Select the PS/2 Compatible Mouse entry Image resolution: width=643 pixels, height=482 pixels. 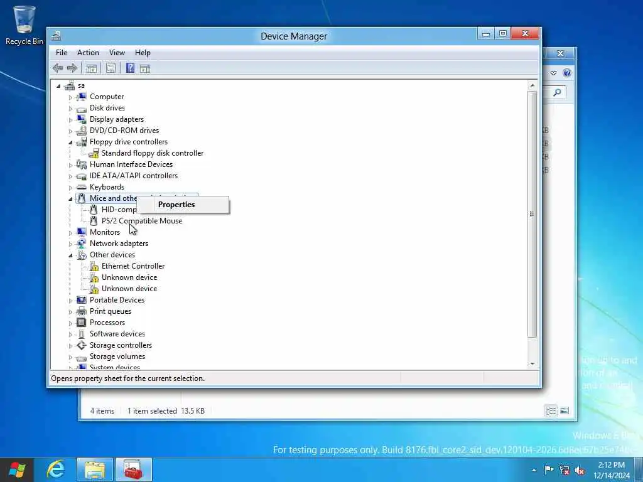tap(142, 221)
